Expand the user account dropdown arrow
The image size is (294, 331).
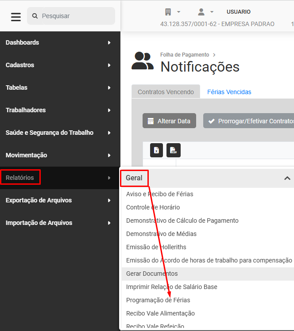click(x=212, y=12)
